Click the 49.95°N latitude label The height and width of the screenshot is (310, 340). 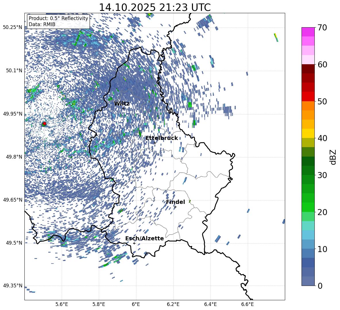pos(13,114)
